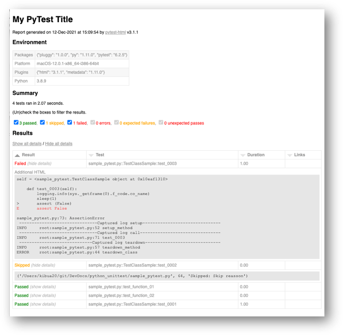Screen dimensions: 343x335
Task: Select the sample_pytest.py::test_function_02 cell
Action: click(x=162, y=295)
